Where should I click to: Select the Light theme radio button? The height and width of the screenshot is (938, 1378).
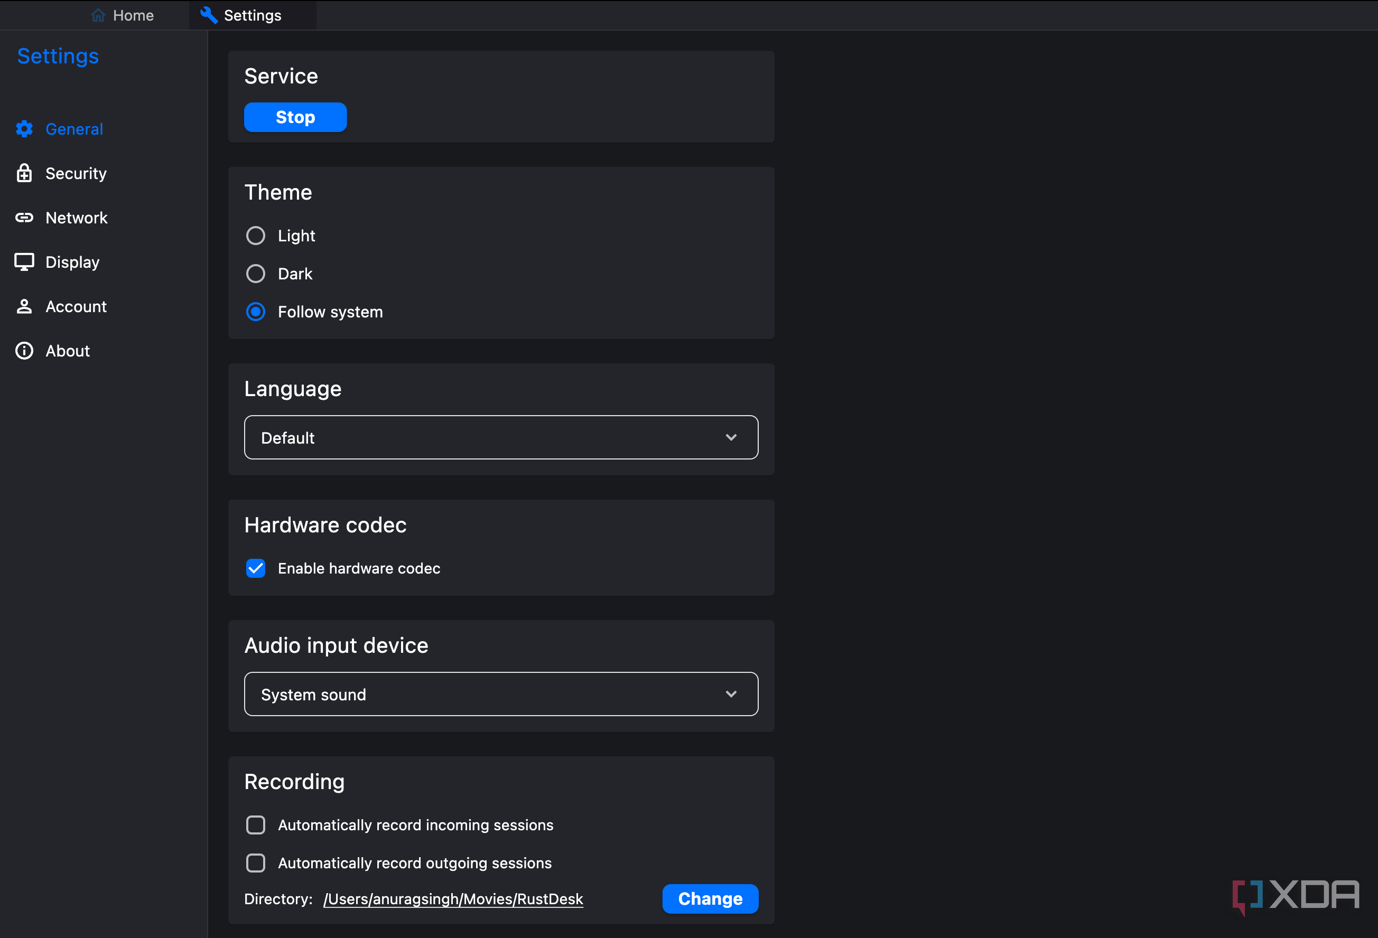[256, 235]
